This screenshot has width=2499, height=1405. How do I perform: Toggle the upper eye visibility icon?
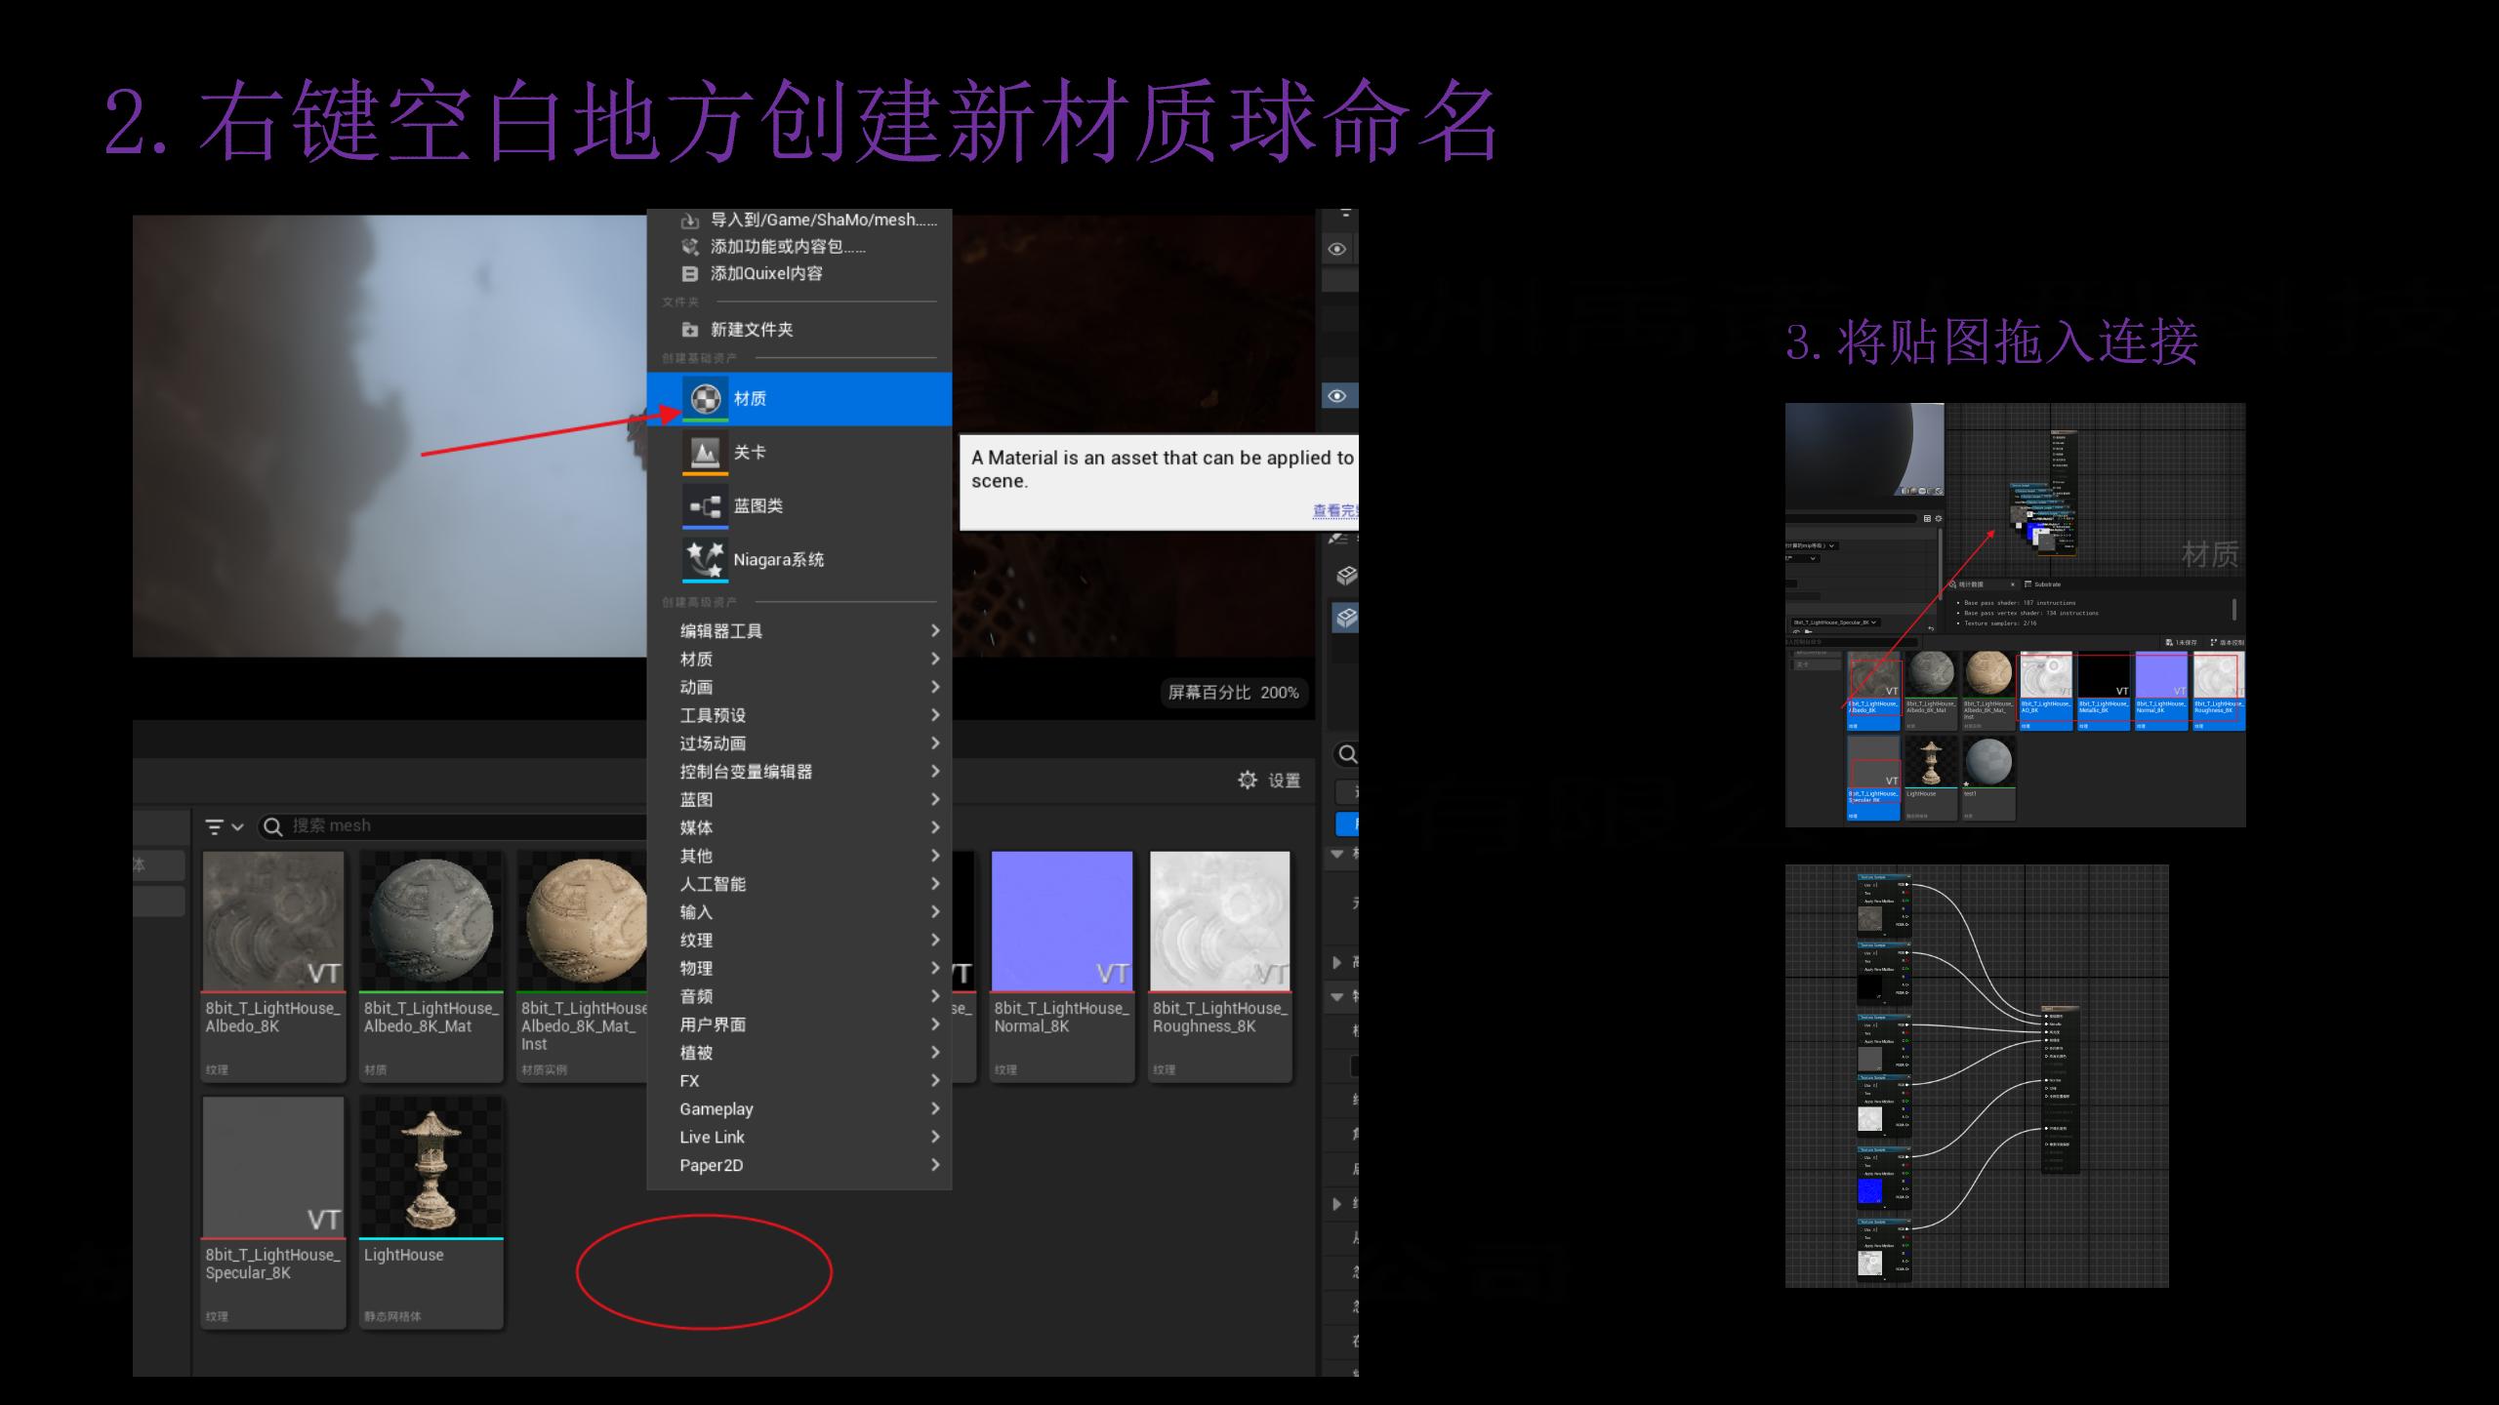(1337, 249)
